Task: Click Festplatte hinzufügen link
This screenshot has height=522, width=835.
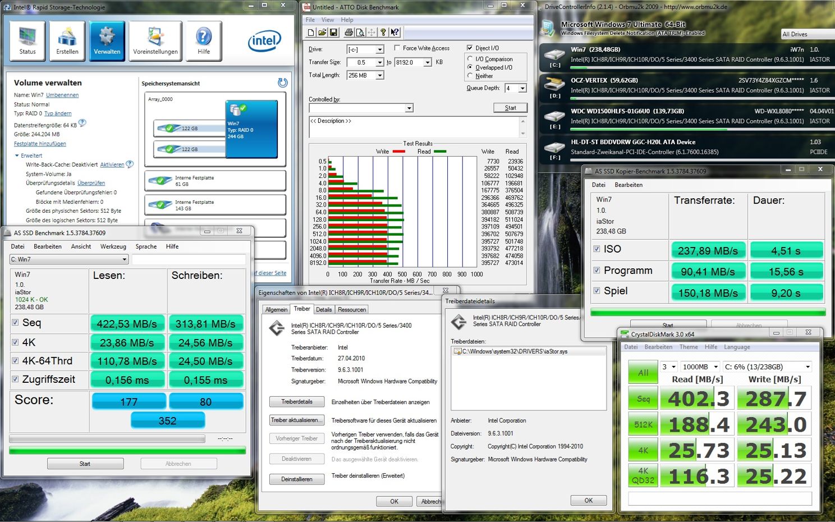Action: tap(40, 144)
